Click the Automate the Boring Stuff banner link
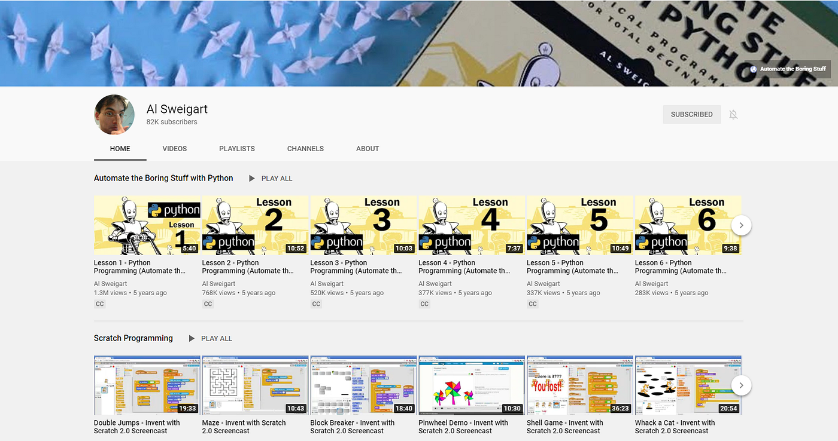838x441 pixels. pyautogui.click(x=794, y=69)
